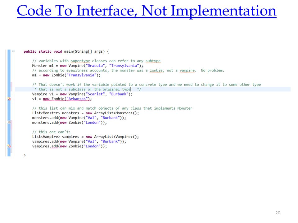Click the comment line starting 'That doesn't work if'
Viewport: 298px width, 223px height.
[147, 85]
